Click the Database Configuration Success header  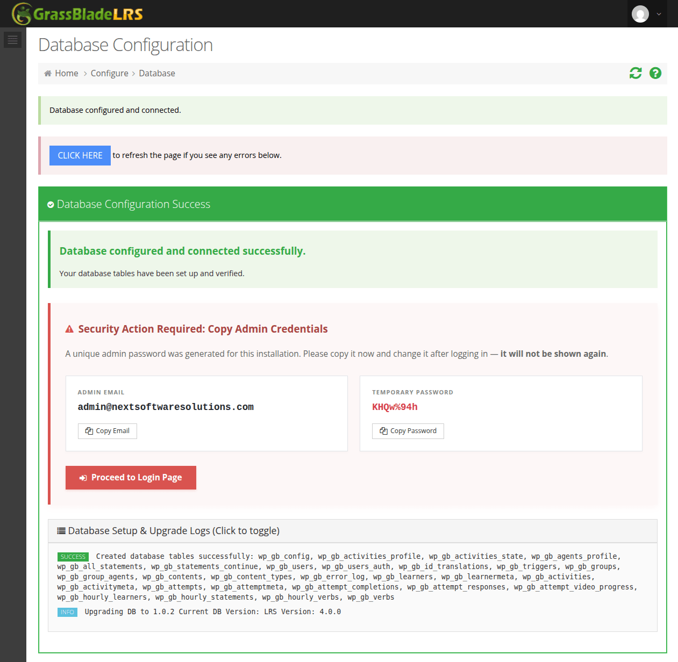[353, 204]
